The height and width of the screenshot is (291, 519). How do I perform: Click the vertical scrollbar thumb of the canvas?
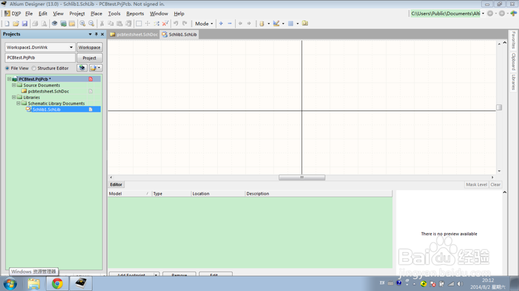click(x=499, y=107)
